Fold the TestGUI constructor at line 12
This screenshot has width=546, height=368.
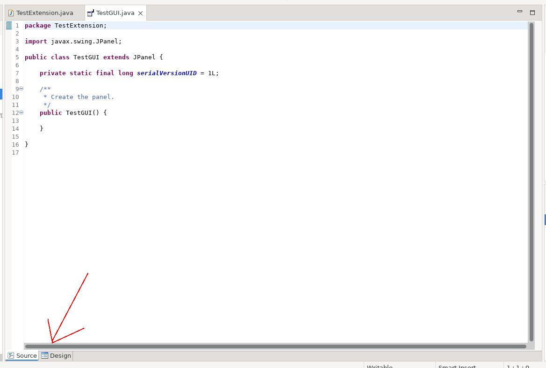click(21, 113)
